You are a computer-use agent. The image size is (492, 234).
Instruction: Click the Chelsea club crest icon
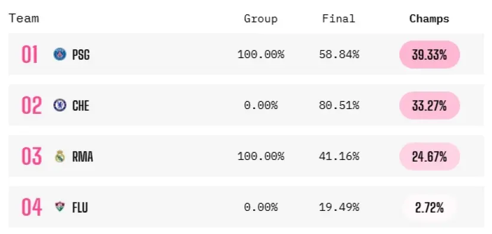click(59, 105)
